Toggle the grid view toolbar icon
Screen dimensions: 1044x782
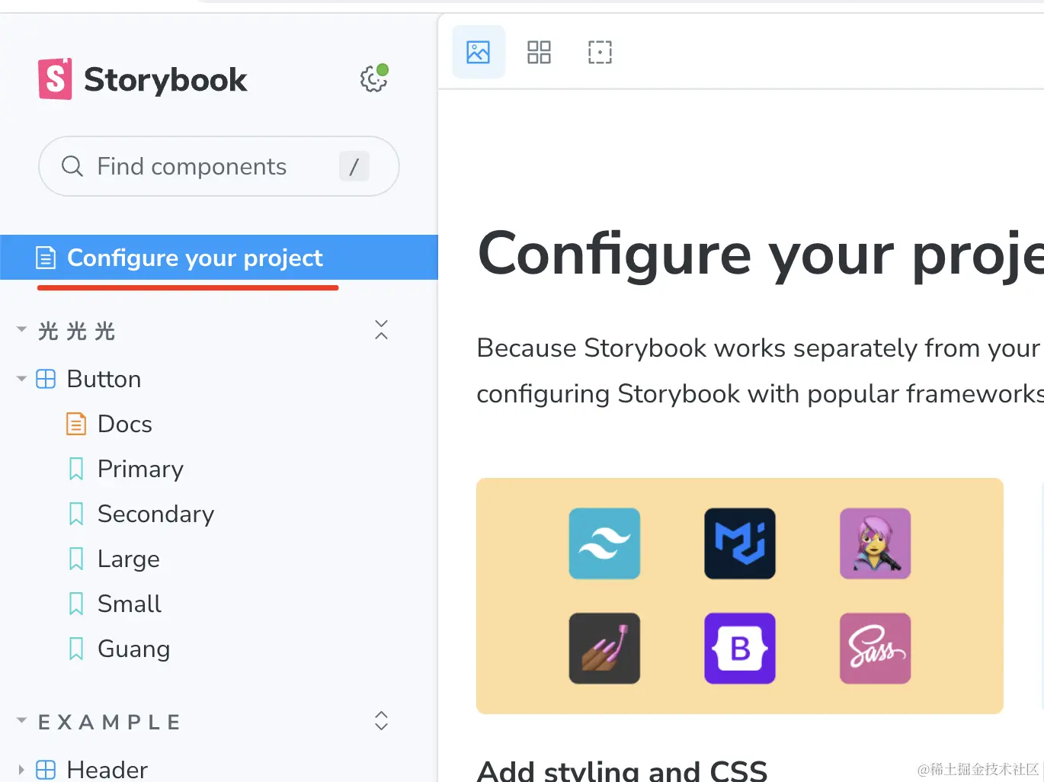click(x=539, y=52)
